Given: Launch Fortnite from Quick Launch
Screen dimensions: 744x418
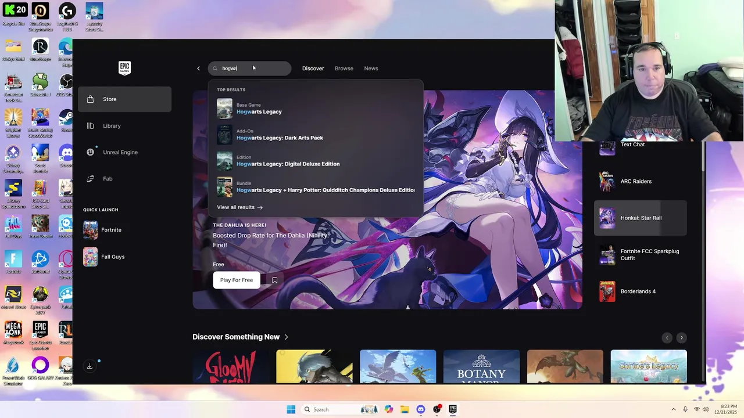Looking at the screenshot, I should click(x=124, y=230).
